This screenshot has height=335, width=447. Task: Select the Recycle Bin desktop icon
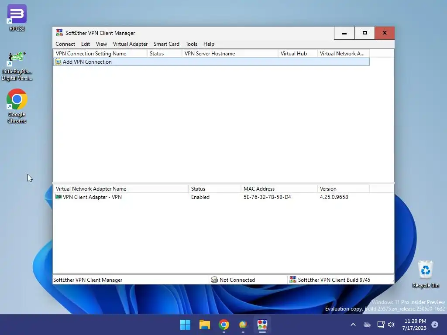click(425, 274)
